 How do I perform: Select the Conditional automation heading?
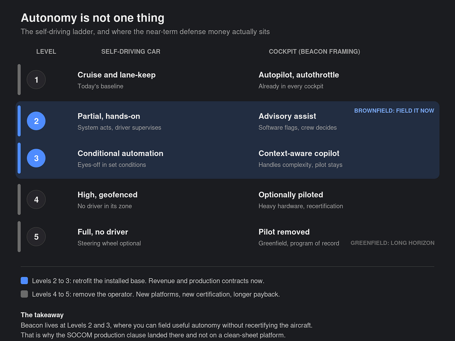pos(120,153)
